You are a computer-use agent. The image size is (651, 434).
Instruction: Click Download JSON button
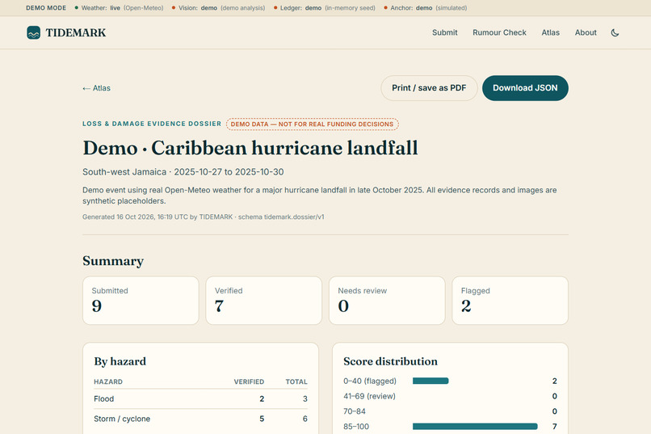(525, 88)
